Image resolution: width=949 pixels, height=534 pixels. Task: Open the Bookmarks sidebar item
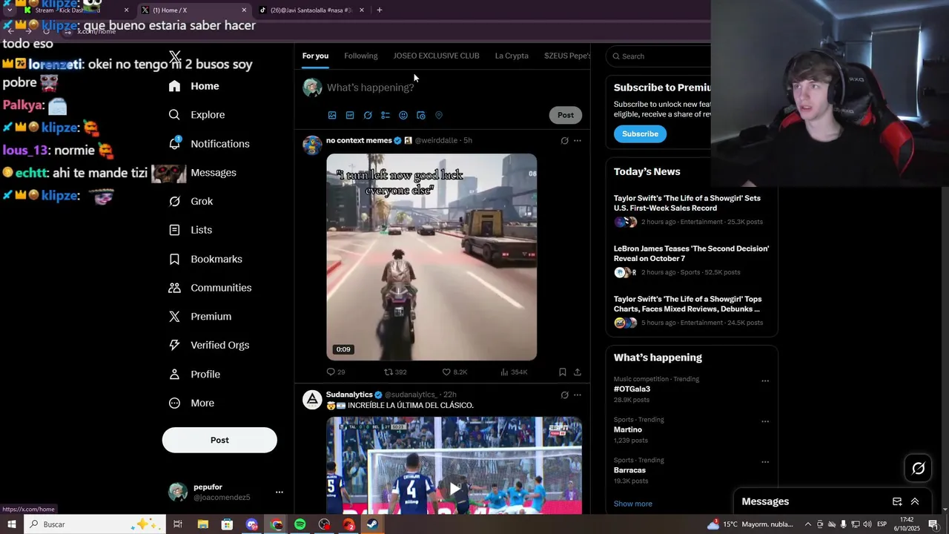pyautogui.click(x=206, y=259)
